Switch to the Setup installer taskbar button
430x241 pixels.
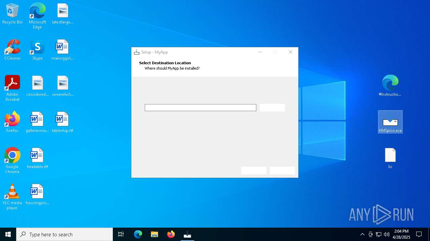(187, 234)
